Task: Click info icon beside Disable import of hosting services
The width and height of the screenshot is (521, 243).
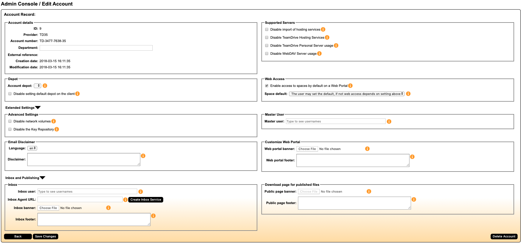Action: pyautogui.click(x=323, y=29)
